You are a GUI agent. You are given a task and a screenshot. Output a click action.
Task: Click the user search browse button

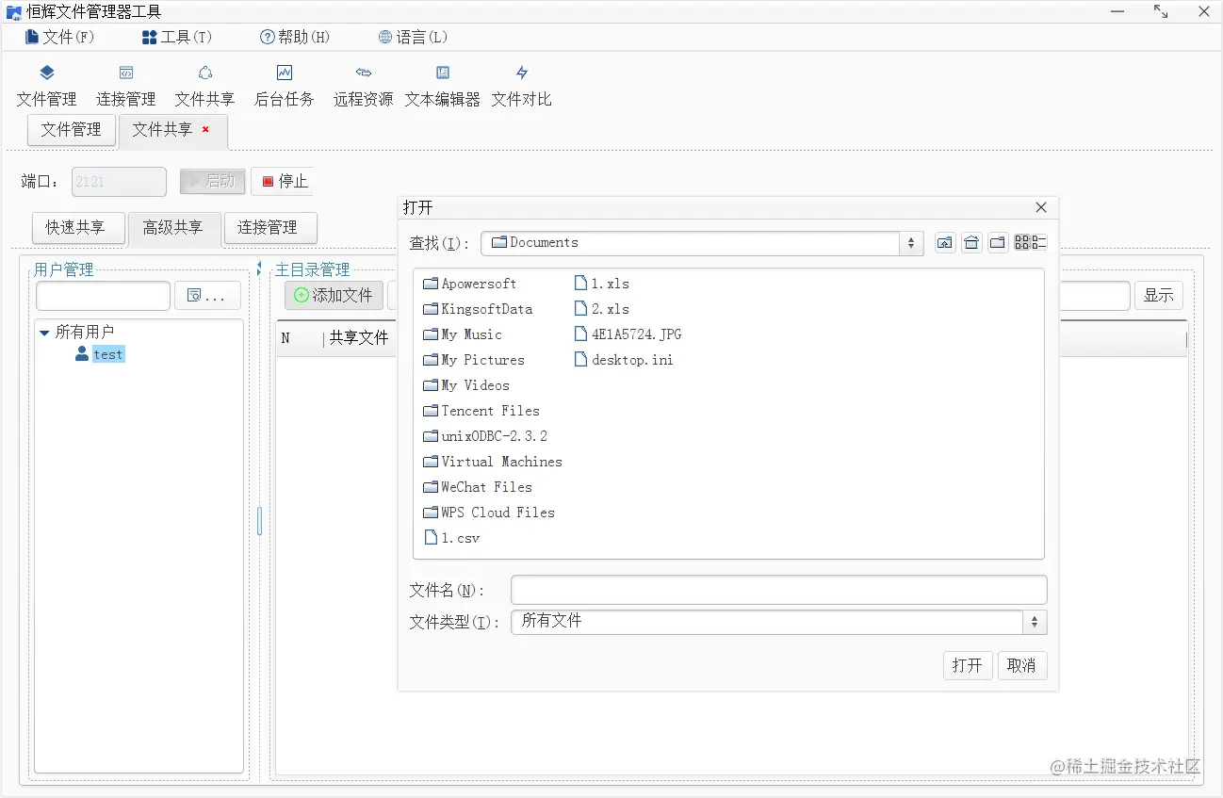[x=207, y=296]
